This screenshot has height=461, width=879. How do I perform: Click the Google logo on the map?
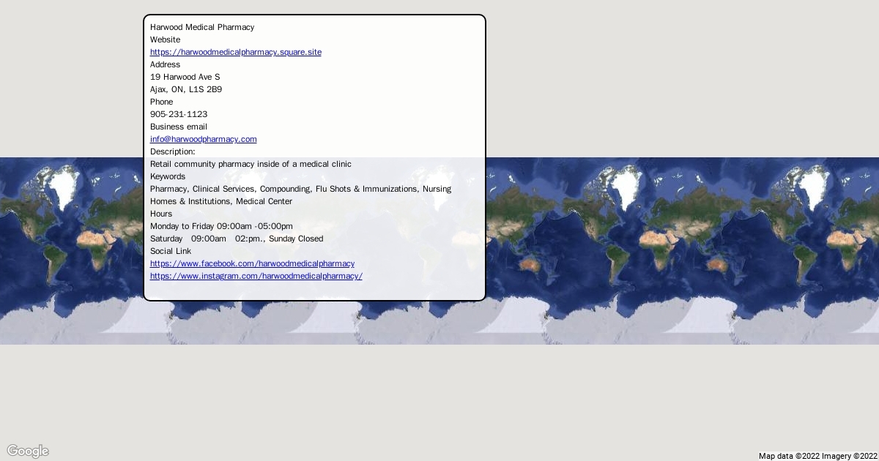click(x=28, y=451)
